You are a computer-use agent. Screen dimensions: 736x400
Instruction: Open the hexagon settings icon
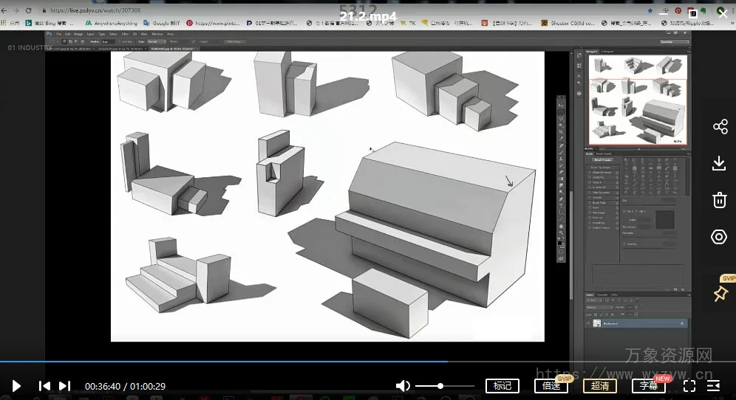720,236
